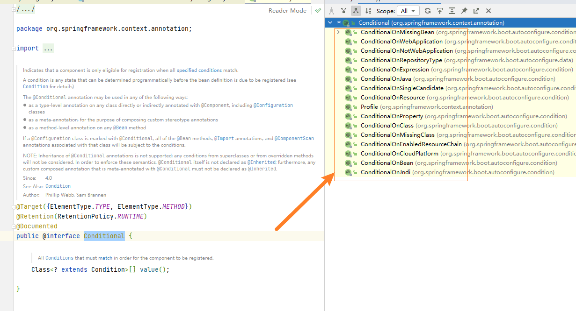
Task: Export hierarchy to text file
Action: (x=476, y=11)
